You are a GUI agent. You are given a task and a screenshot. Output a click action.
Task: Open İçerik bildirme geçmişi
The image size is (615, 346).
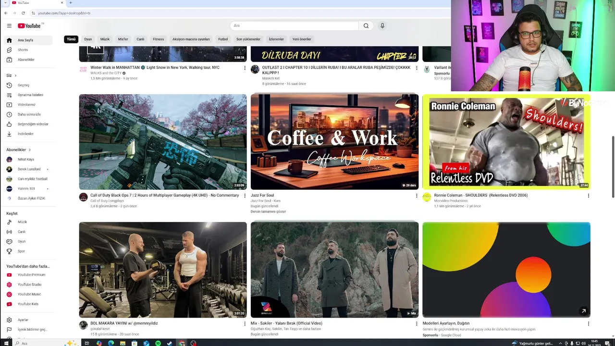[x=29, y=329]
